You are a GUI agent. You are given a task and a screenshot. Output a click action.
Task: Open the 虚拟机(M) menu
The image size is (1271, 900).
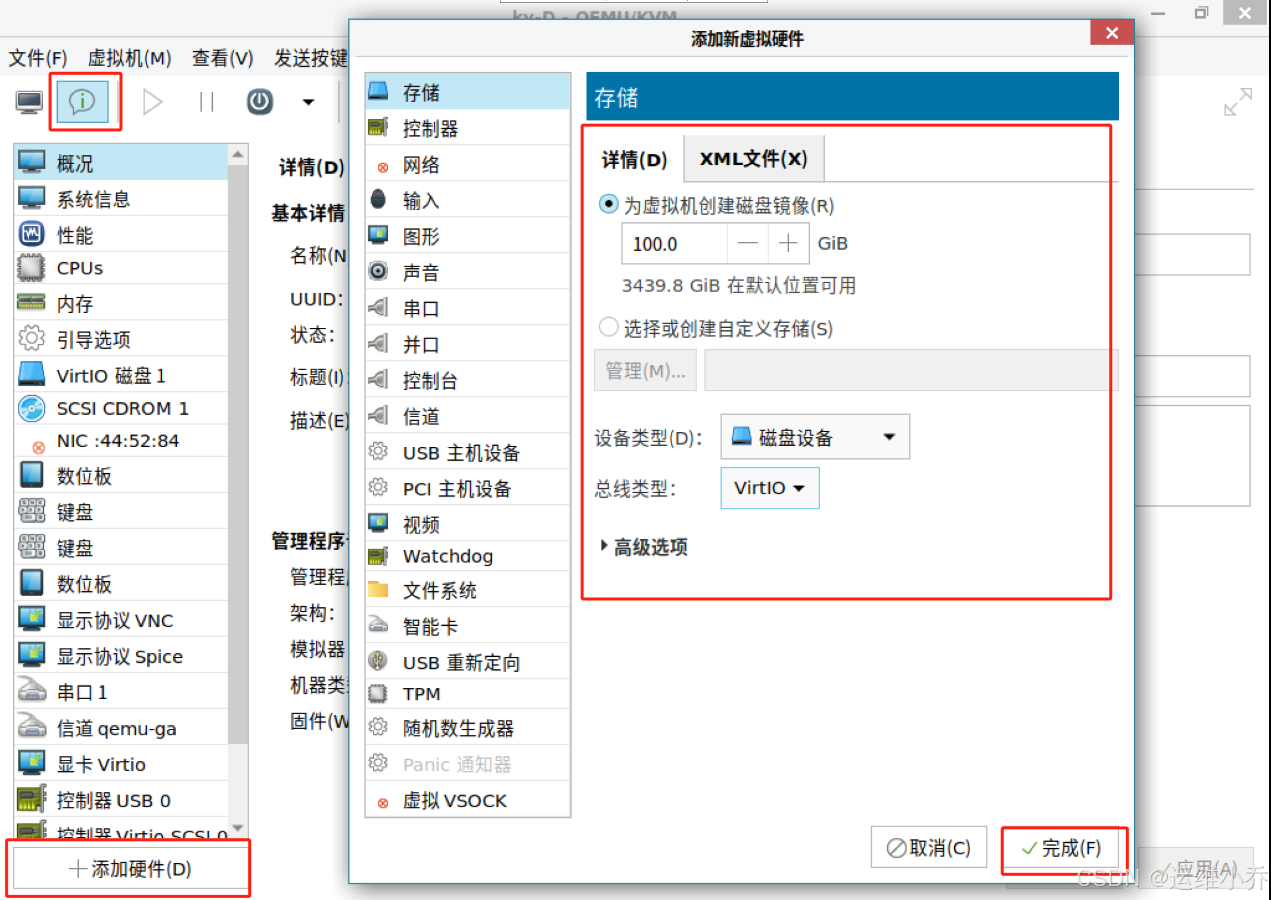coord(129,58)
